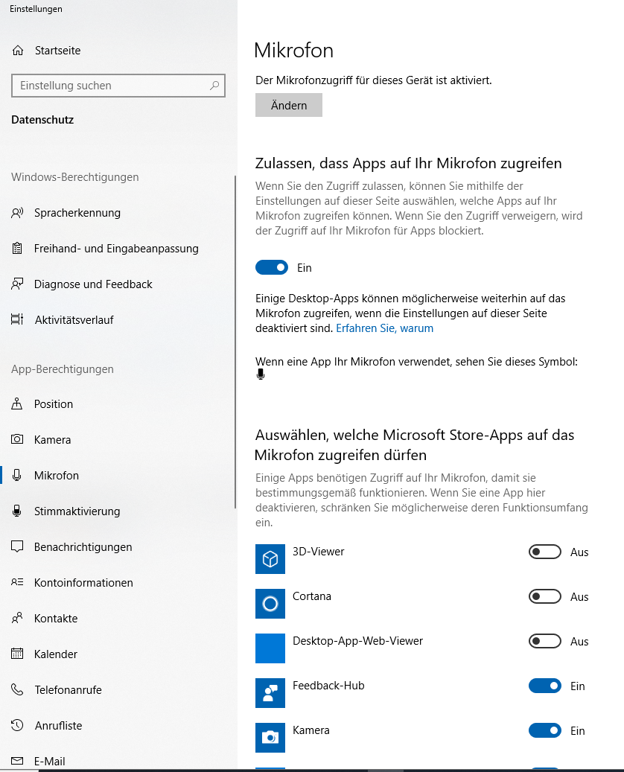This screenshot has height=772, width=624.
Task: Go to Benachrichtigungen settings page
Action: [x=83, y=547]
